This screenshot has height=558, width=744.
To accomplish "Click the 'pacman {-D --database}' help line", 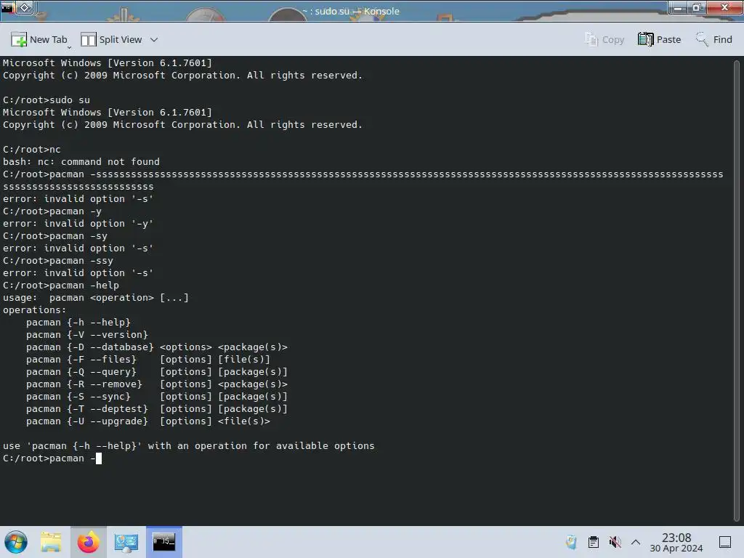I will [x=157, y=347].
